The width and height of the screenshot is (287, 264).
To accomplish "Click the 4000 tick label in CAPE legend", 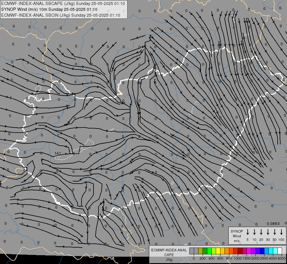I will tap(273, 258).
